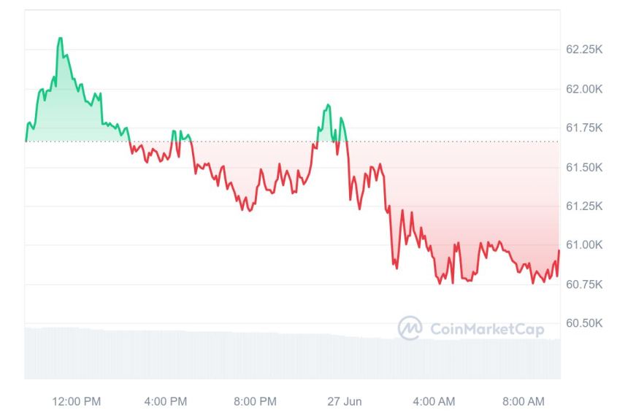Viewport: 628px width, 418px height.
Task: Click the 62.00K price axis label
Action: (583, 89)
